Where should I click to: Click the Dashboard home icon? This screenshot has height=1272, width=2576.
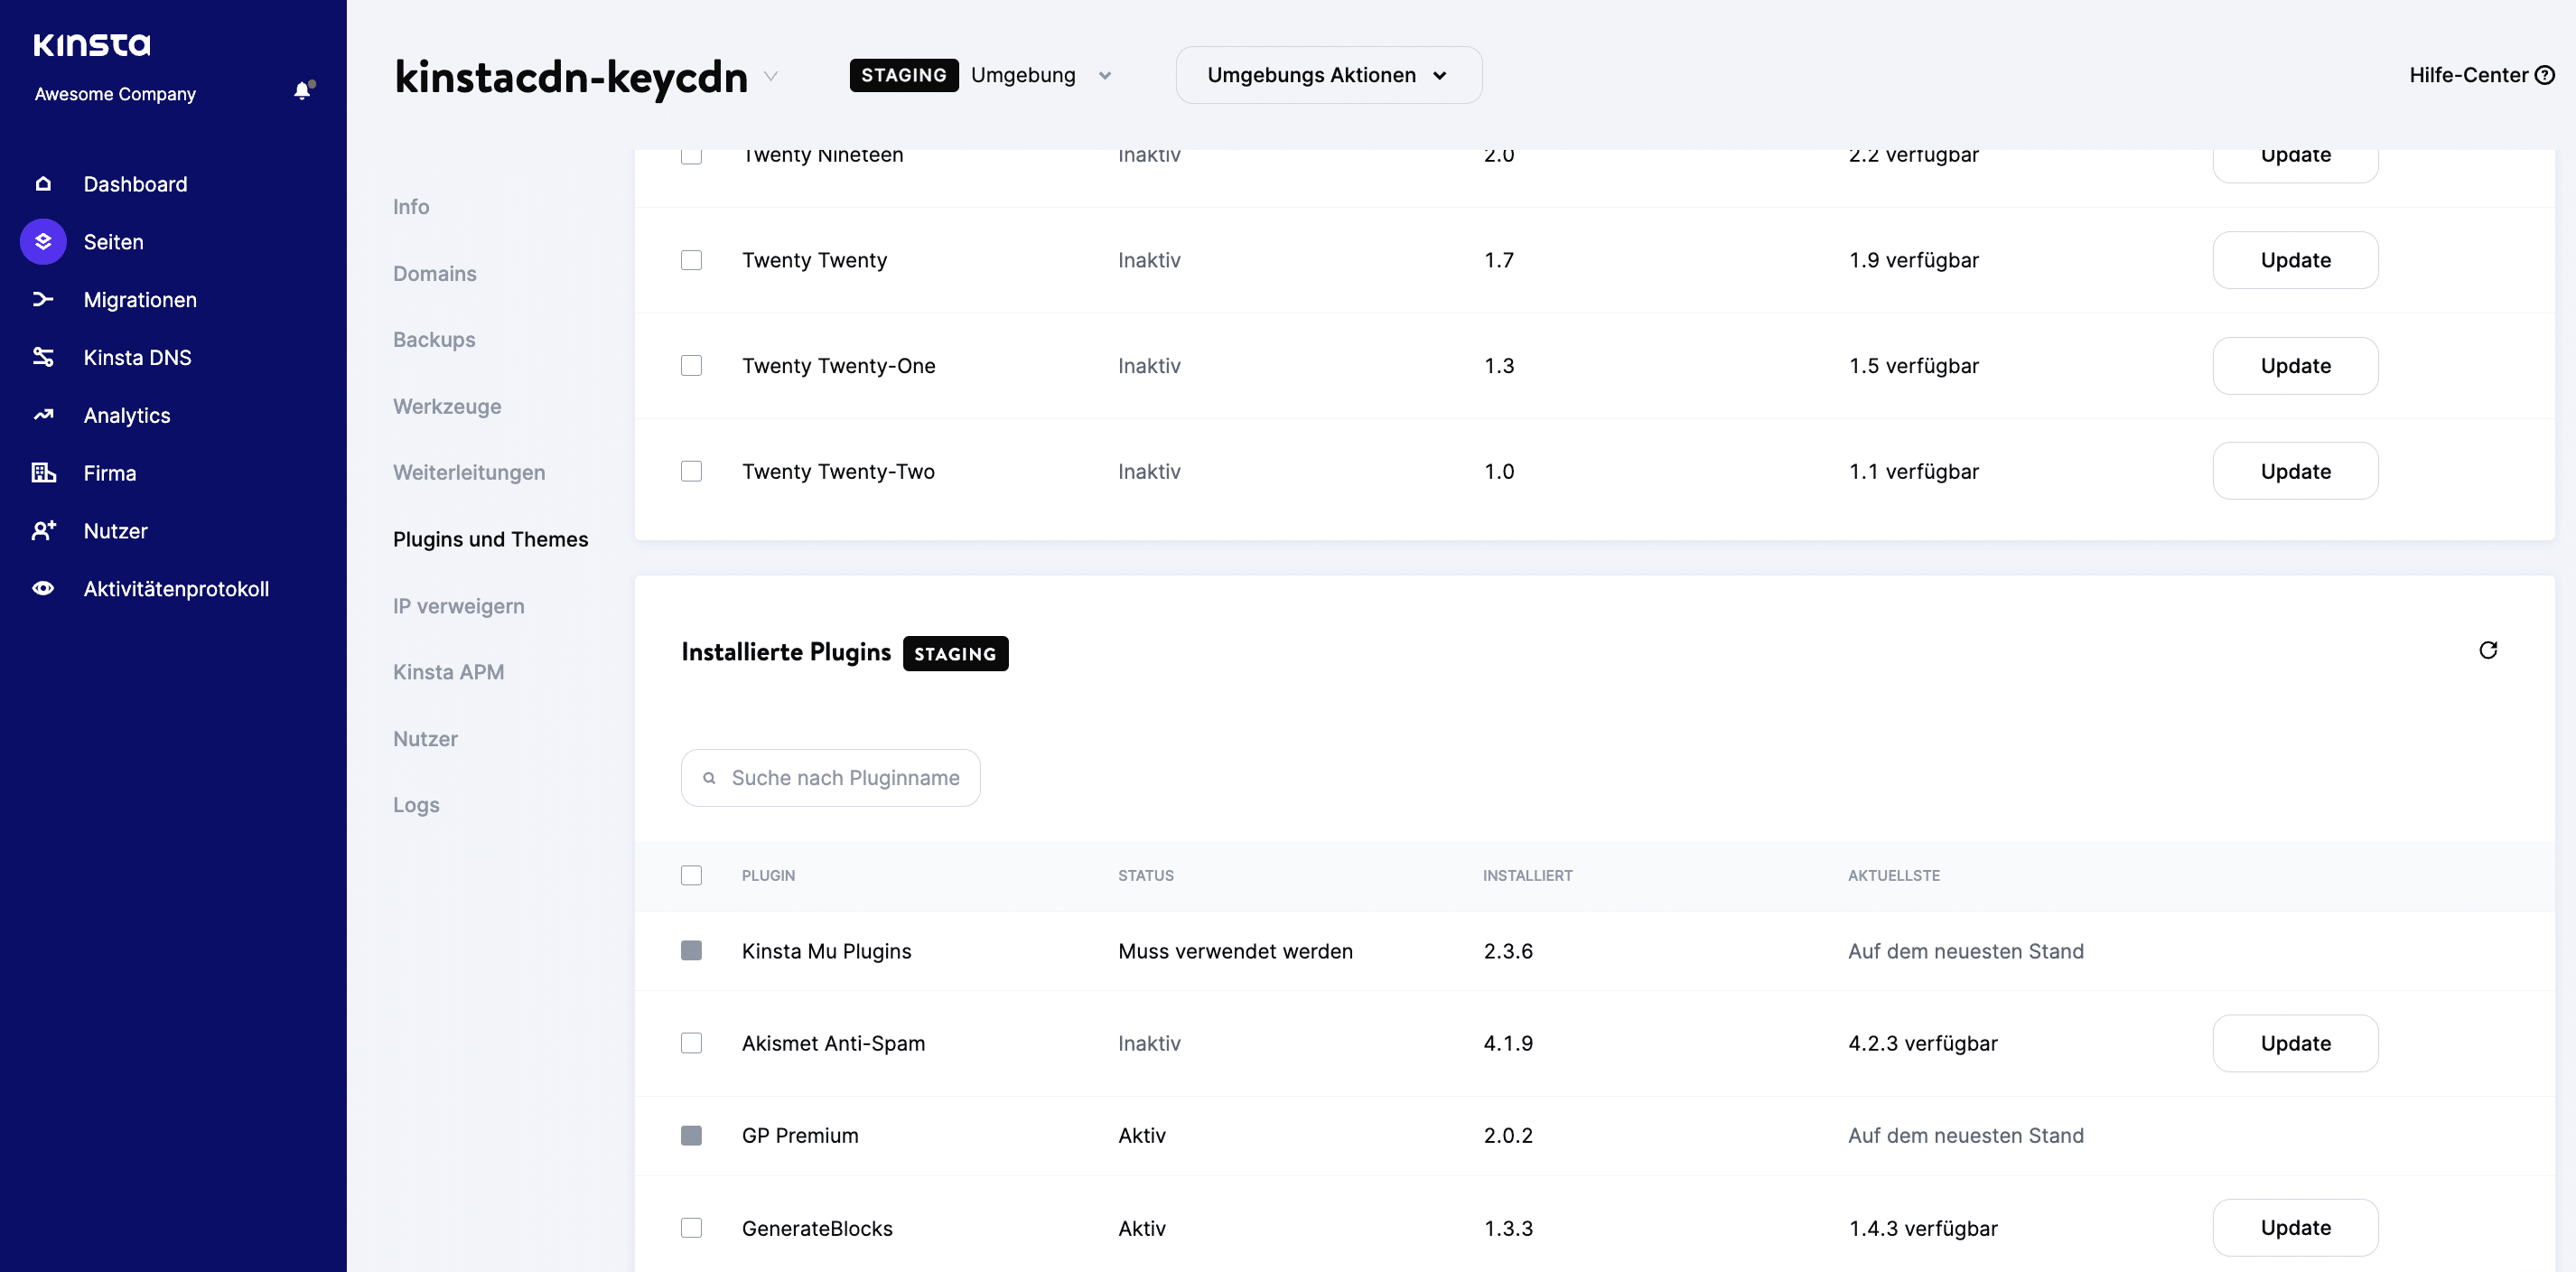[43, 184]
